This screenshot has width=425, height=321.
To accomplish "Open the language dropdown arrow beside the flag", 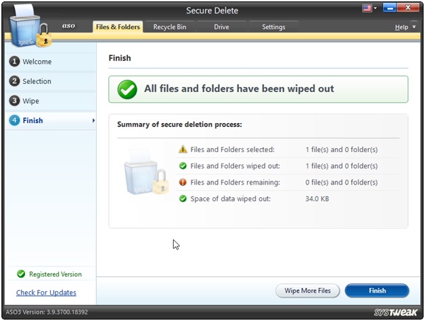I will coord(375,8).
